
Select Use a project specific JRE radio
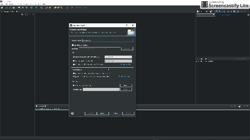(74, 61)
